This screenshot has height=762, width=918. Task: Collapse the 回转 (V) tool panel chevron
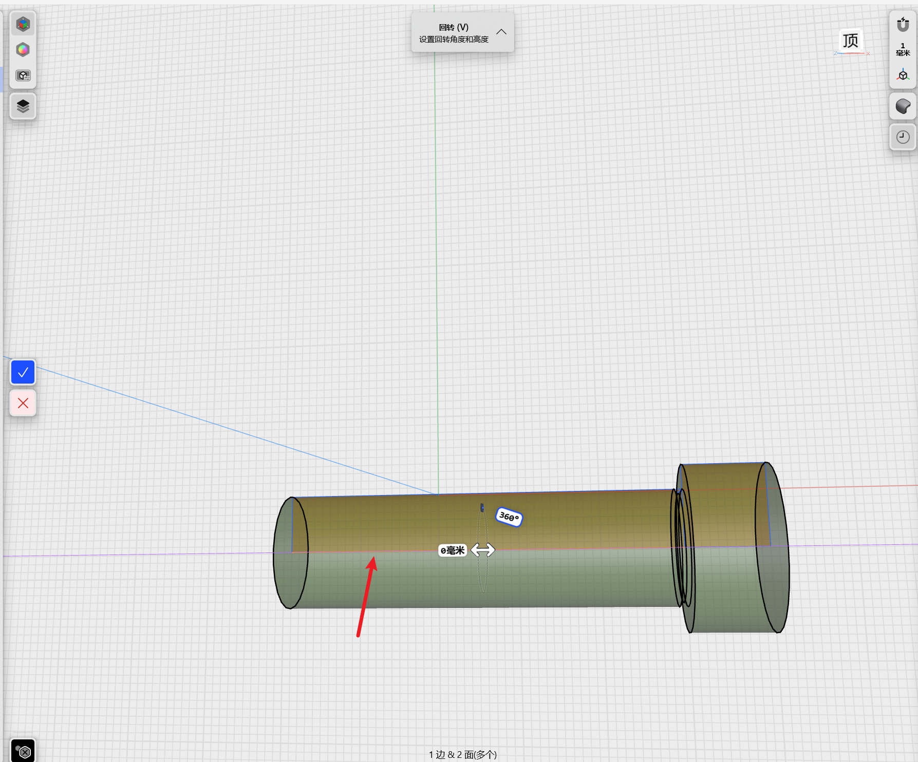tap(501, 32)
